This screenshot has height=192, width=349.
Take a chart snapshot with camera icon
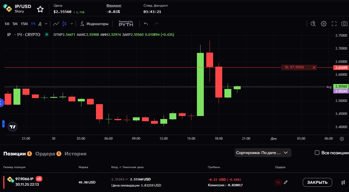pos(344,24)
